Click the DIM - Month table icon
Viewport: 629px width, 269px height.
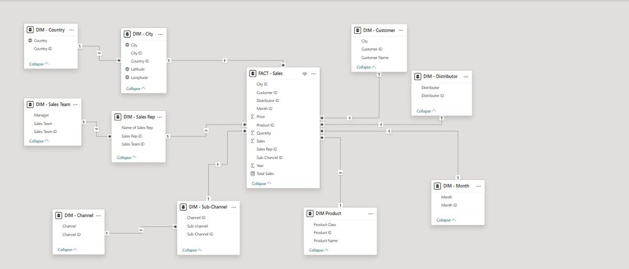[x=438, y=186]
